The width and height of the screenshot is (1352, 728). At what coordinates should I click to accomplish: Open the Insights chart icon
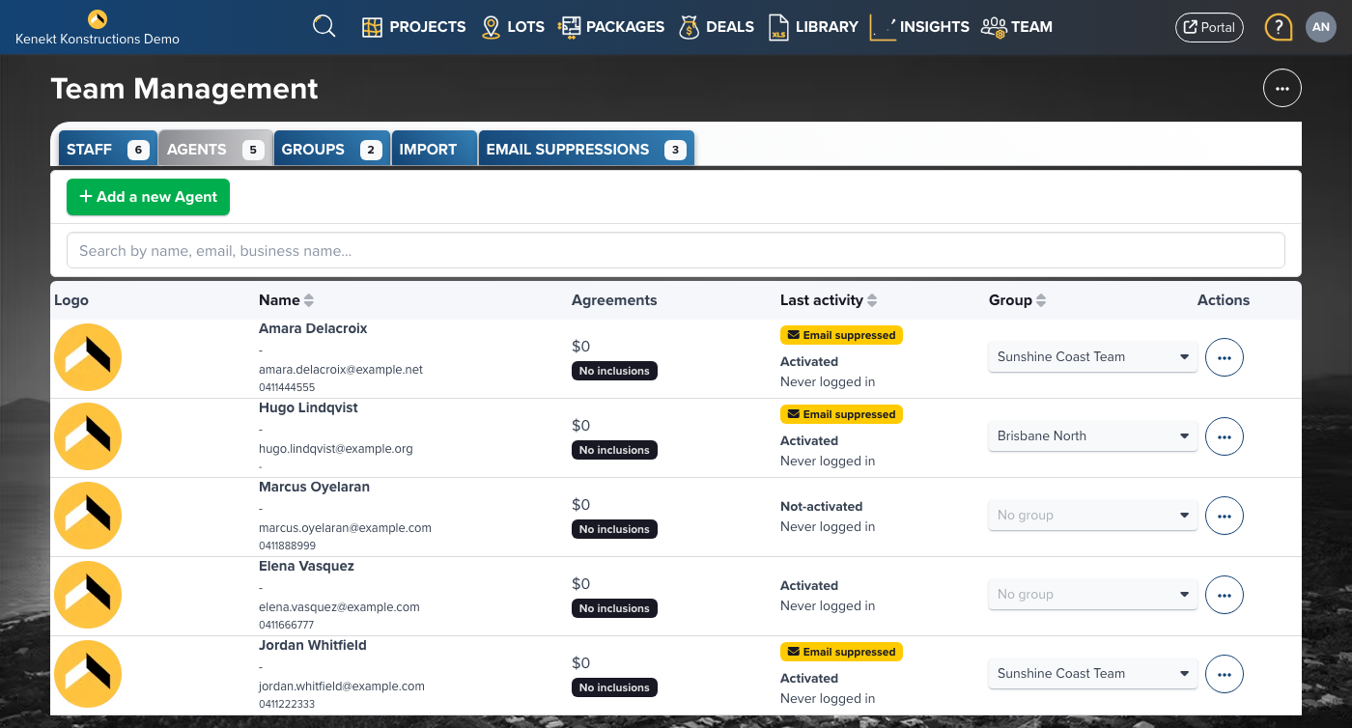tap(883, 27)
